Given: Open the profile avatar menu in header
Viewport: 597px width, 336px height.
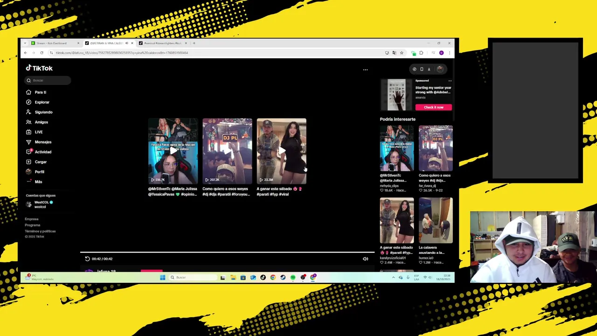Looking at the screenshot, I should click(440, 69).
